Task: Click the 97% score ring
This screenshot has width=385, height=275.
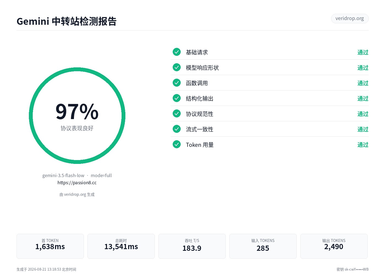Action: (x=77, y=116)
